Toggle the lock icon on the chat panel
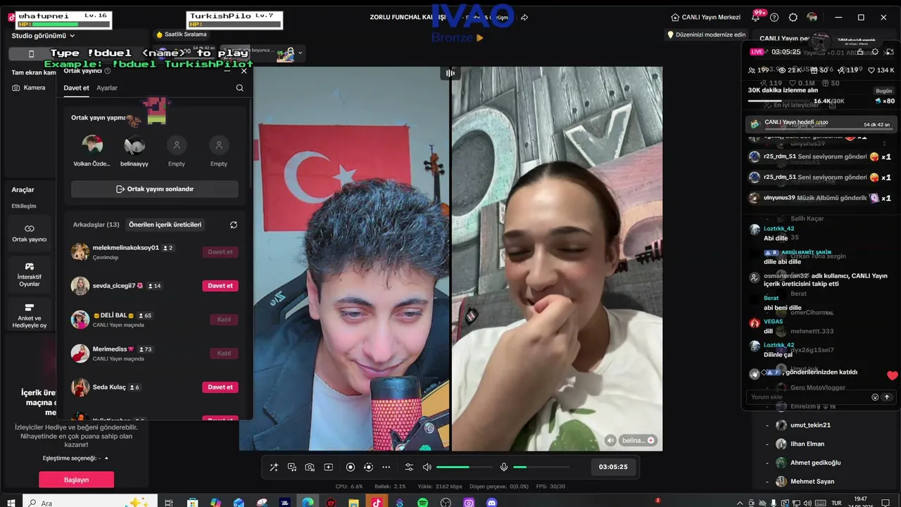Screen dimensions: 901x507 859,52
